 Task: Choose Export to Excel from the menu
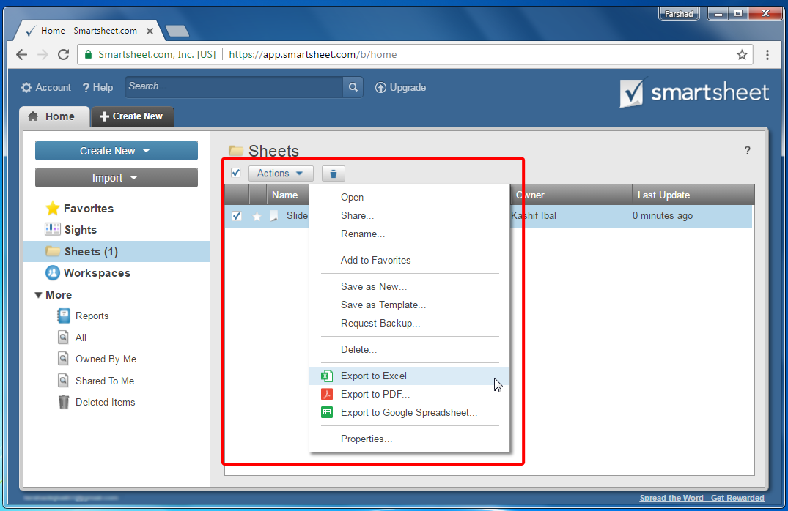(x=373, y=375)
